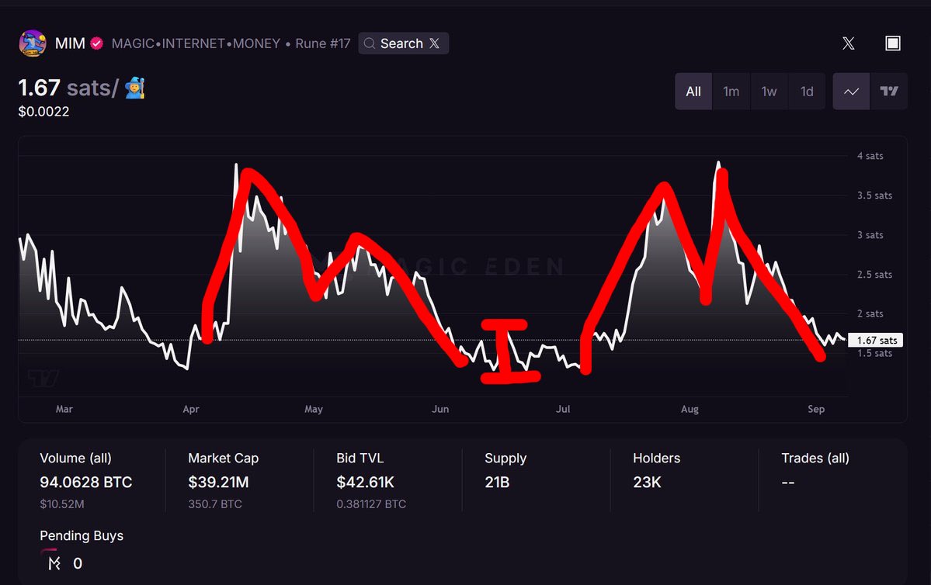
Task: Click the 4 sats axis label
Action: click(x=870, y=156)
